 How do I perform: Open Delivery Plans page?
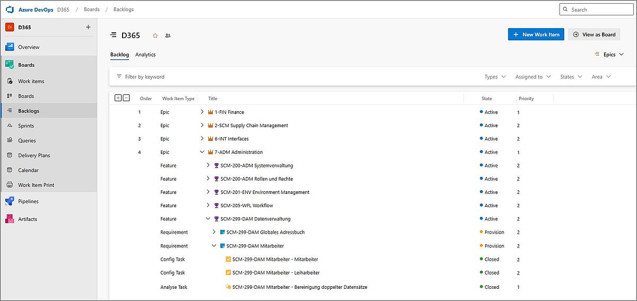(35, 155)
